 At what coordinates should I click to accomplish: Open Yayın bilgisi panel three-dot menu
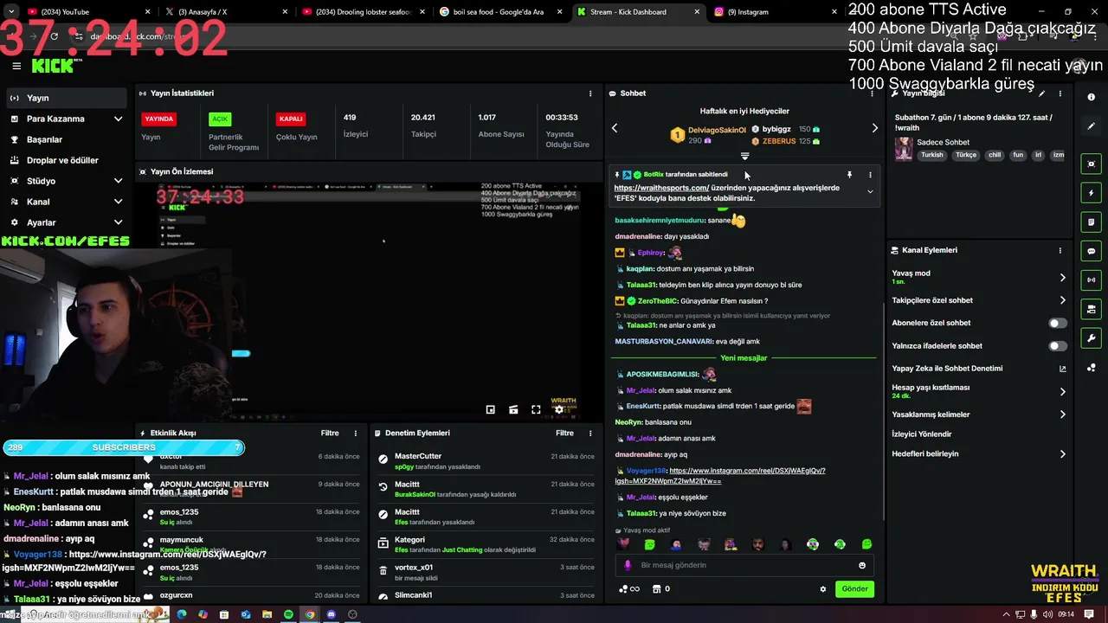(x=1060, y=93)
